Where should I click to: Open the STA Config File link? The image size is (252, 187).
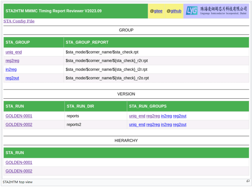(x=19, y=21)
